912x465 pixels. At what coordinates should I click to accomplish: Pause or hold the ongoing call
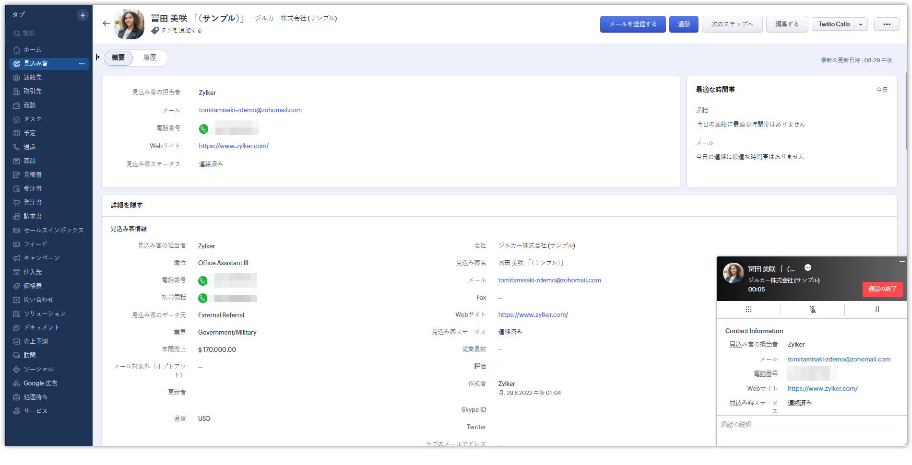tap(877, 309)
